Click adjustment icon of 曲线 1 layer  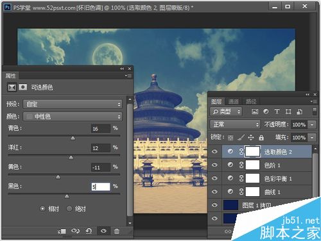[230, 192]
